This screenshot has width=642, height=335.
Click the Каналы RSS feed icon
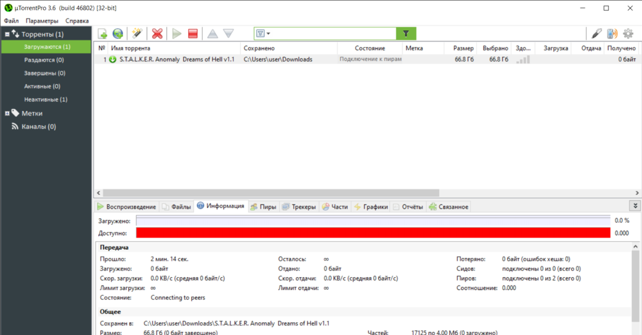click(15, 126)
